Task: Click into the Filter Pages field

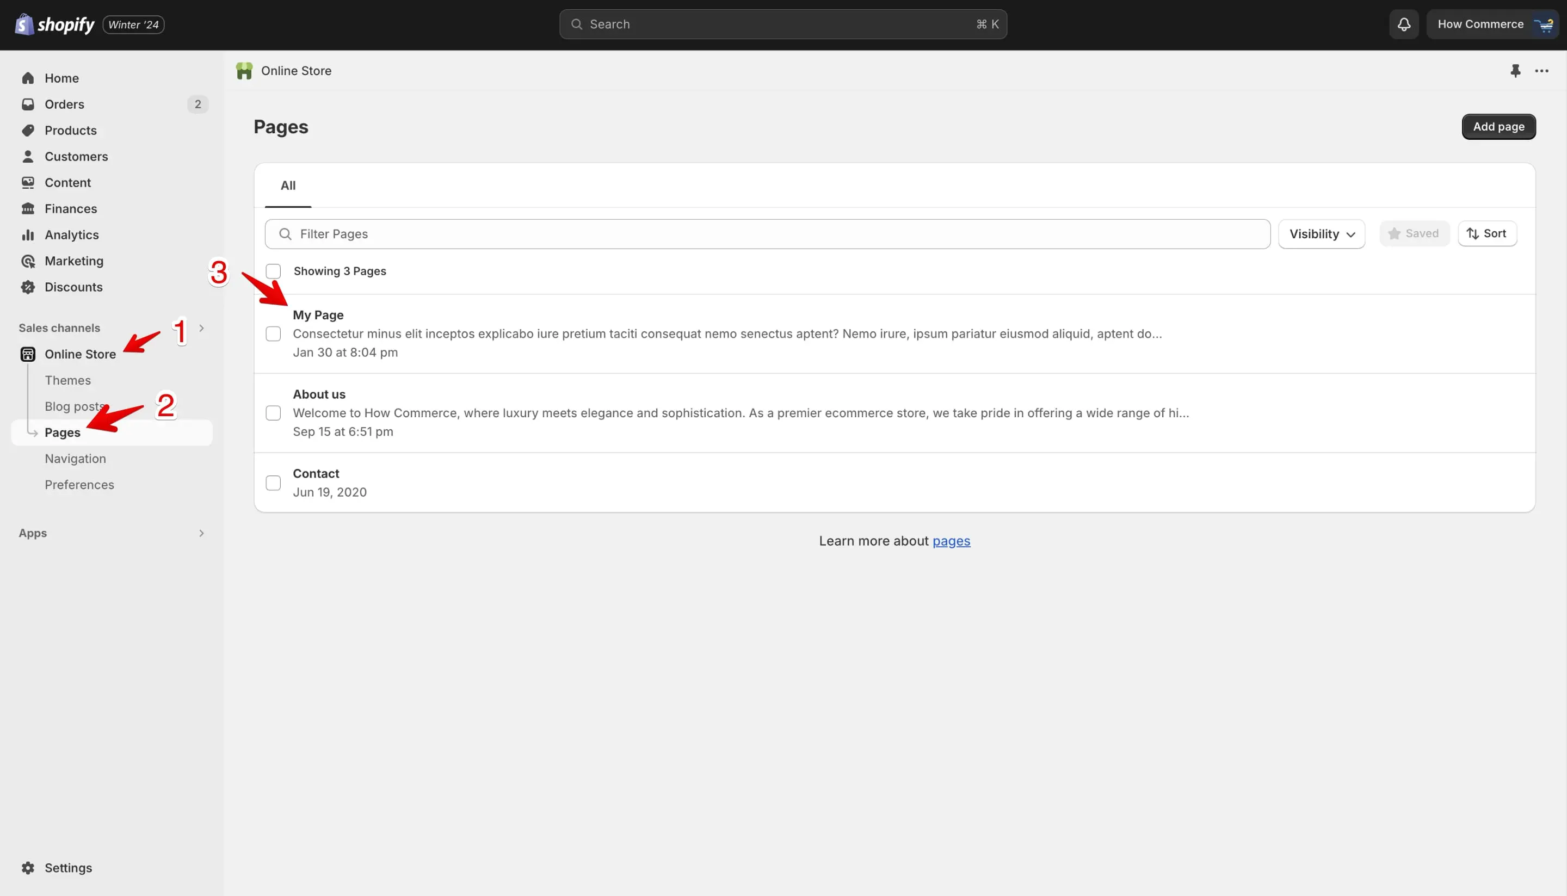Action: tap(768, 234)
